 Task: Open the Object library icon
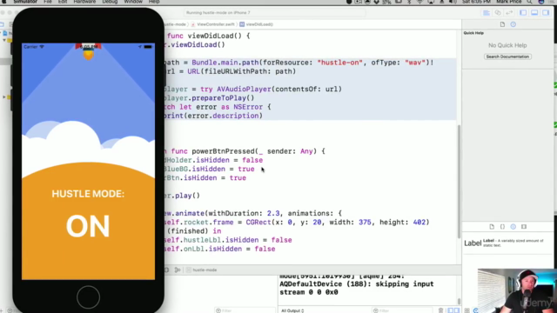click(x=513, y=226)
